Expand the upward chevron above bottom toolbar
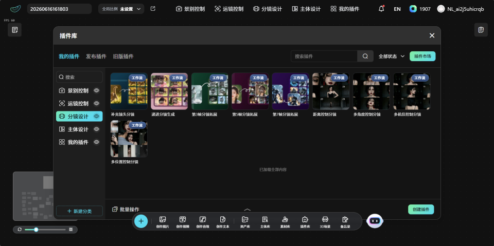The height and width of the screenshot is (246, 494). tap(248, 210)
